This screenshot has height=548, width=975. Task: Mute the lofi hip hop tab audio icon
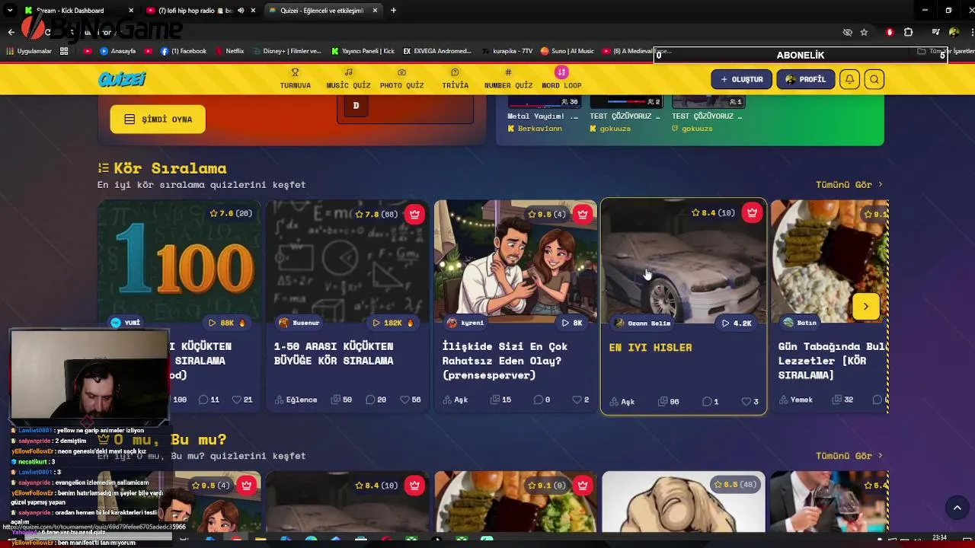coord(241,11)
